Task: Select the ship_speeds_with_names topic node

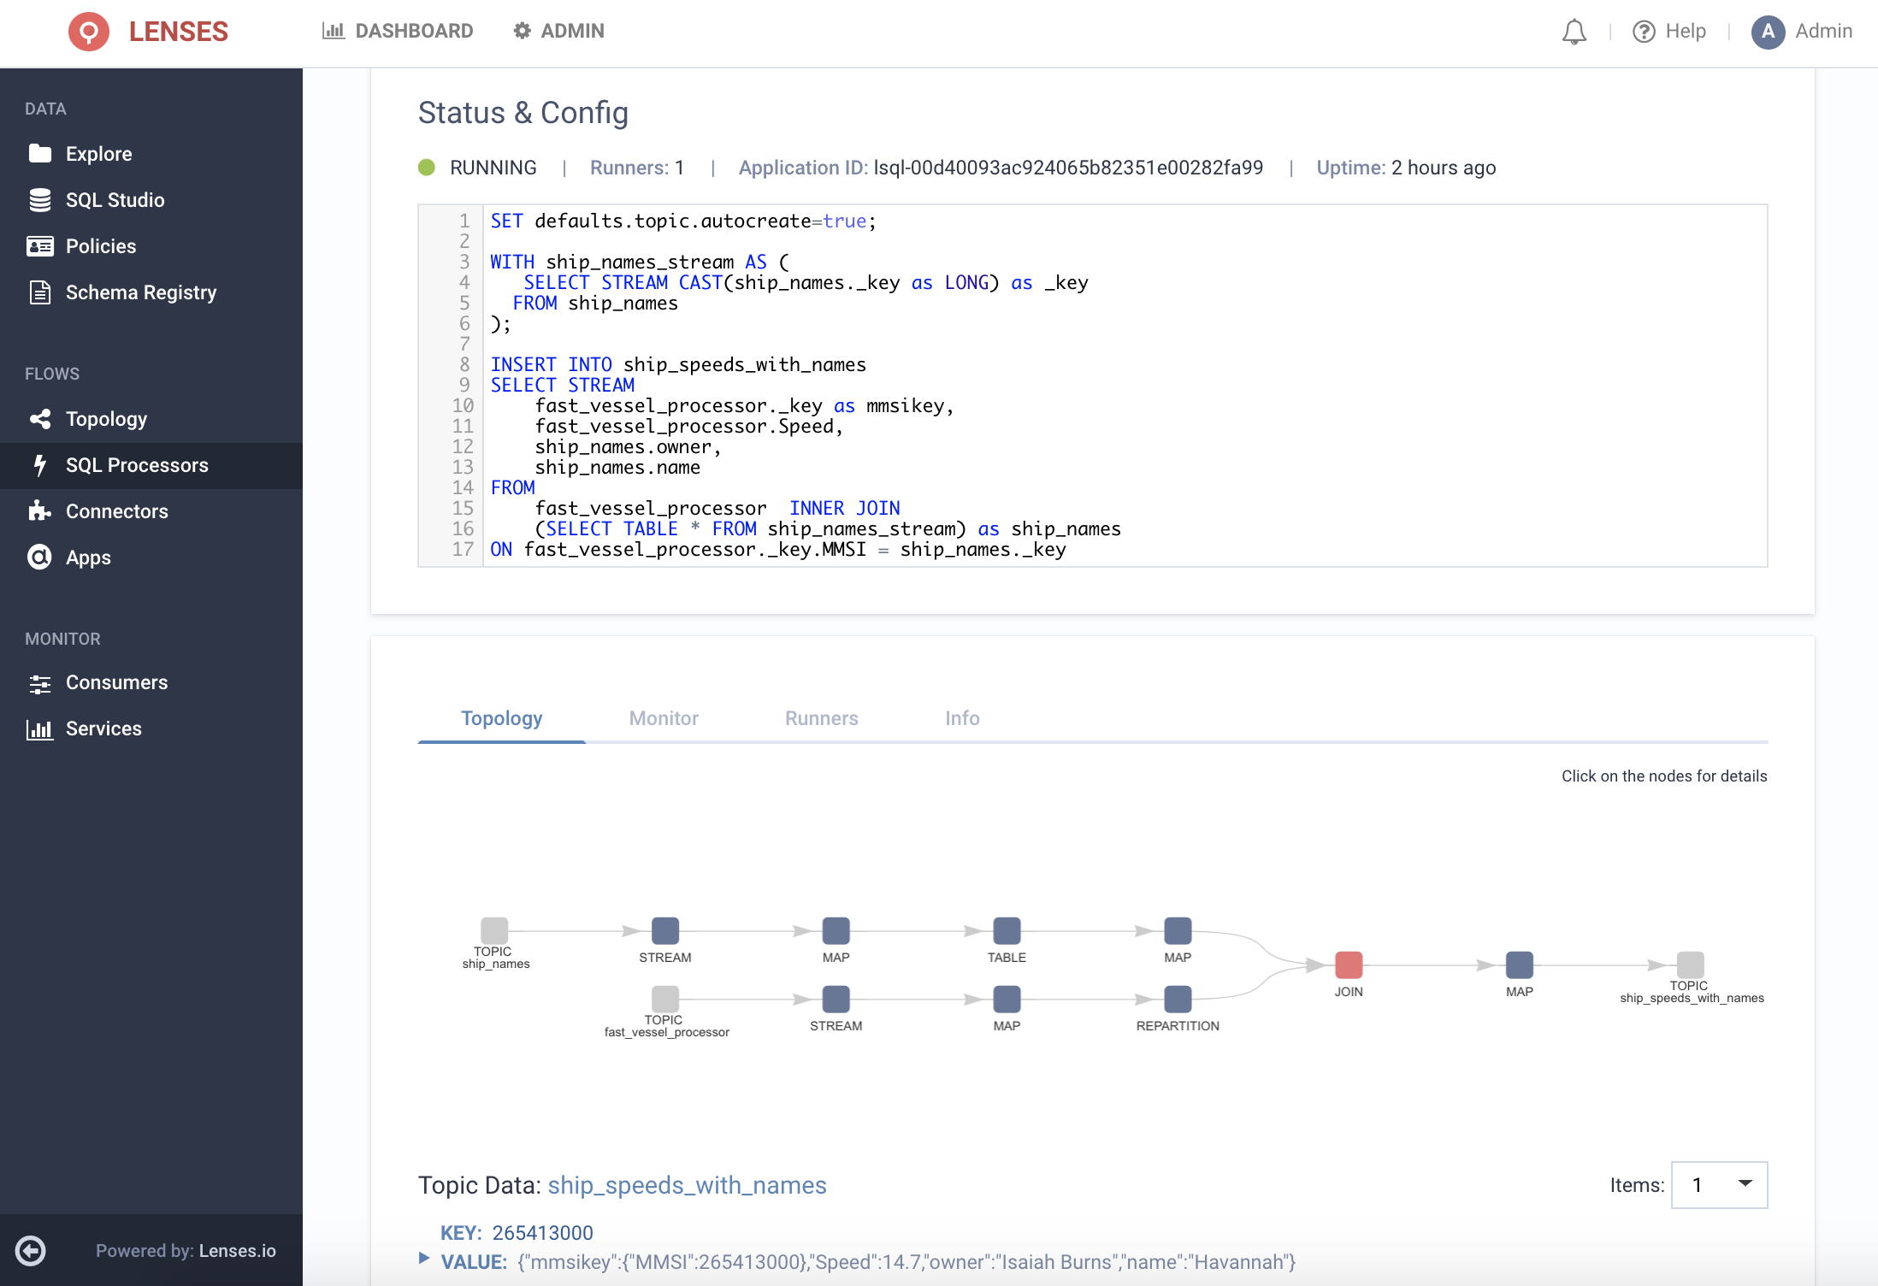Action: 1691,964
